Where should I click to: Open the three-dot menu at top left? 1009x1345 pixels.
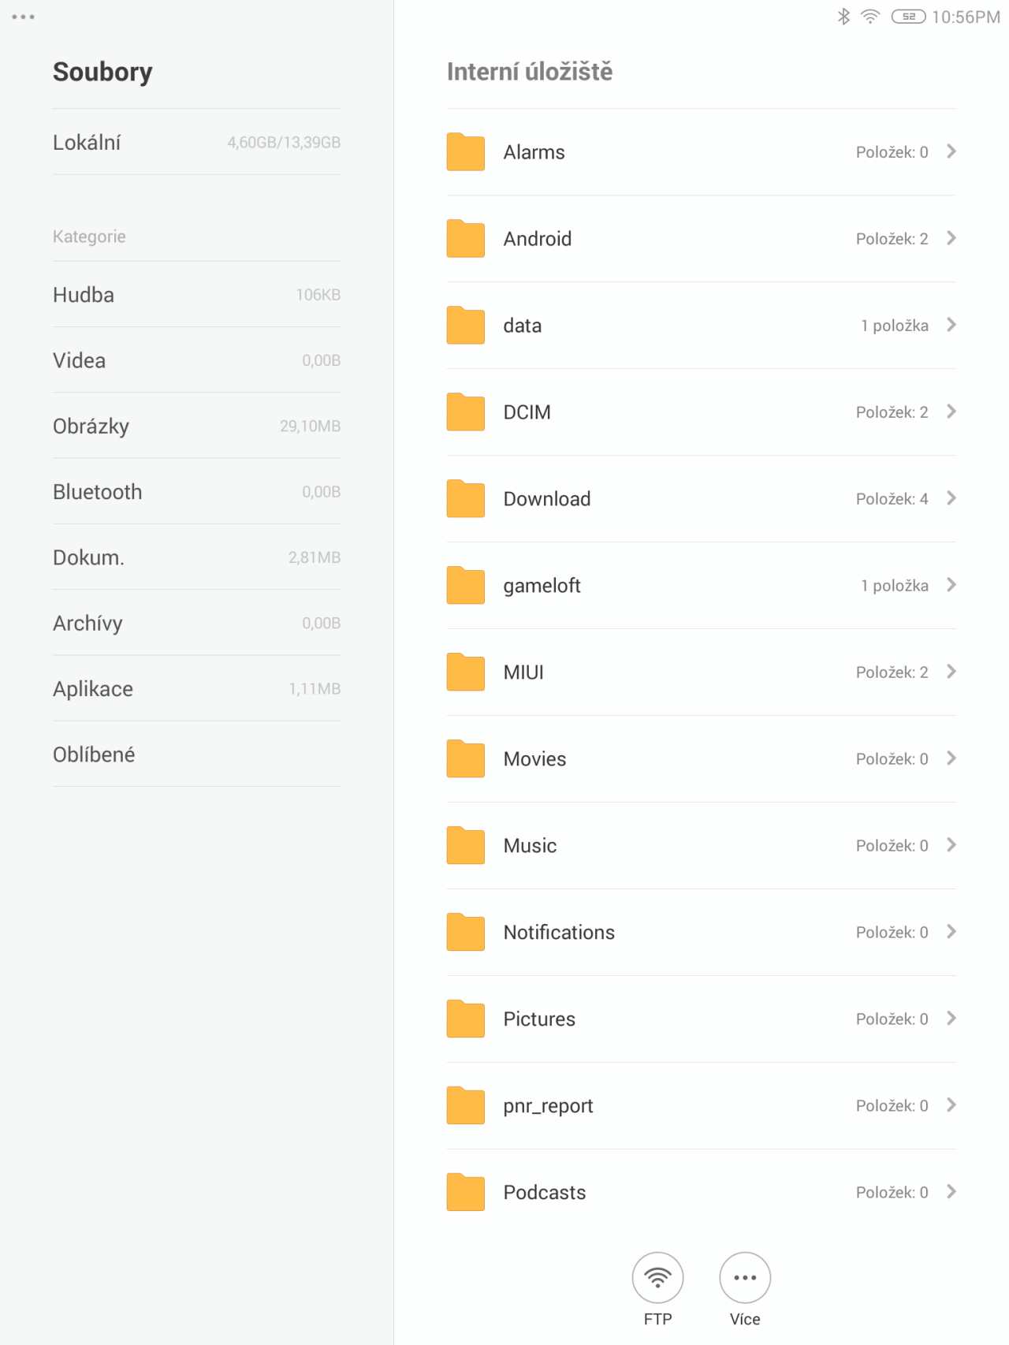[x=24, y=17]
